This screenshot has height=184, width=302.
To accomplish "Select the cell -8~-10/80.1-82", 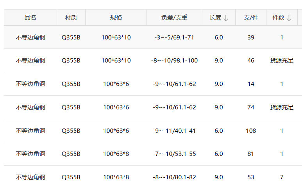I will (174, 177).
